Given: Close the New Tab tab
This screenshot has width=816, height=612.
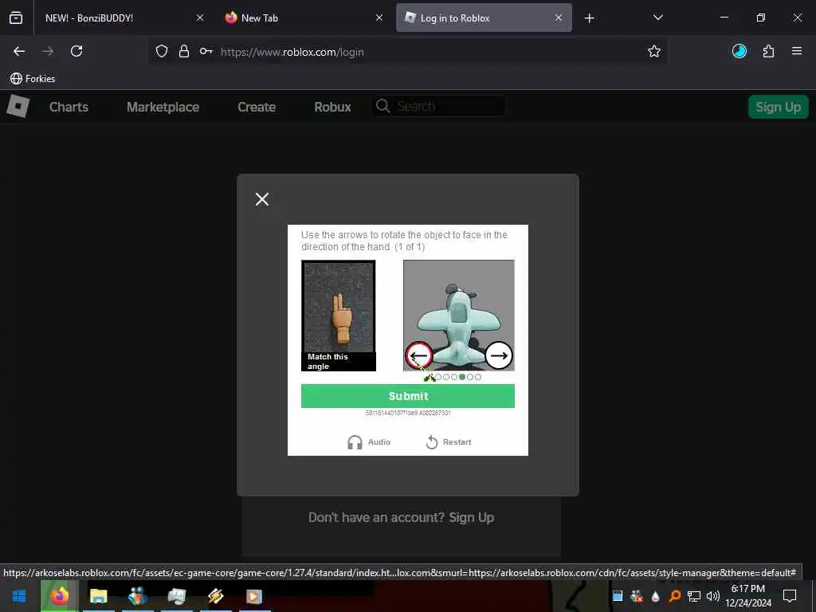Looking at the screenshot, I should click(x=379, y=18).
